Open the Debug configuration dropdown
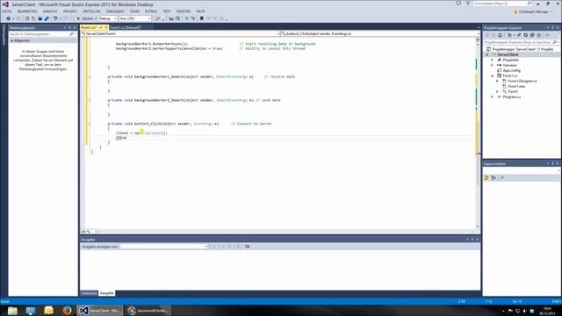Image resolution: width=562 pixels, height=316 pixels. pyautogui.click(x=107, y=18)
